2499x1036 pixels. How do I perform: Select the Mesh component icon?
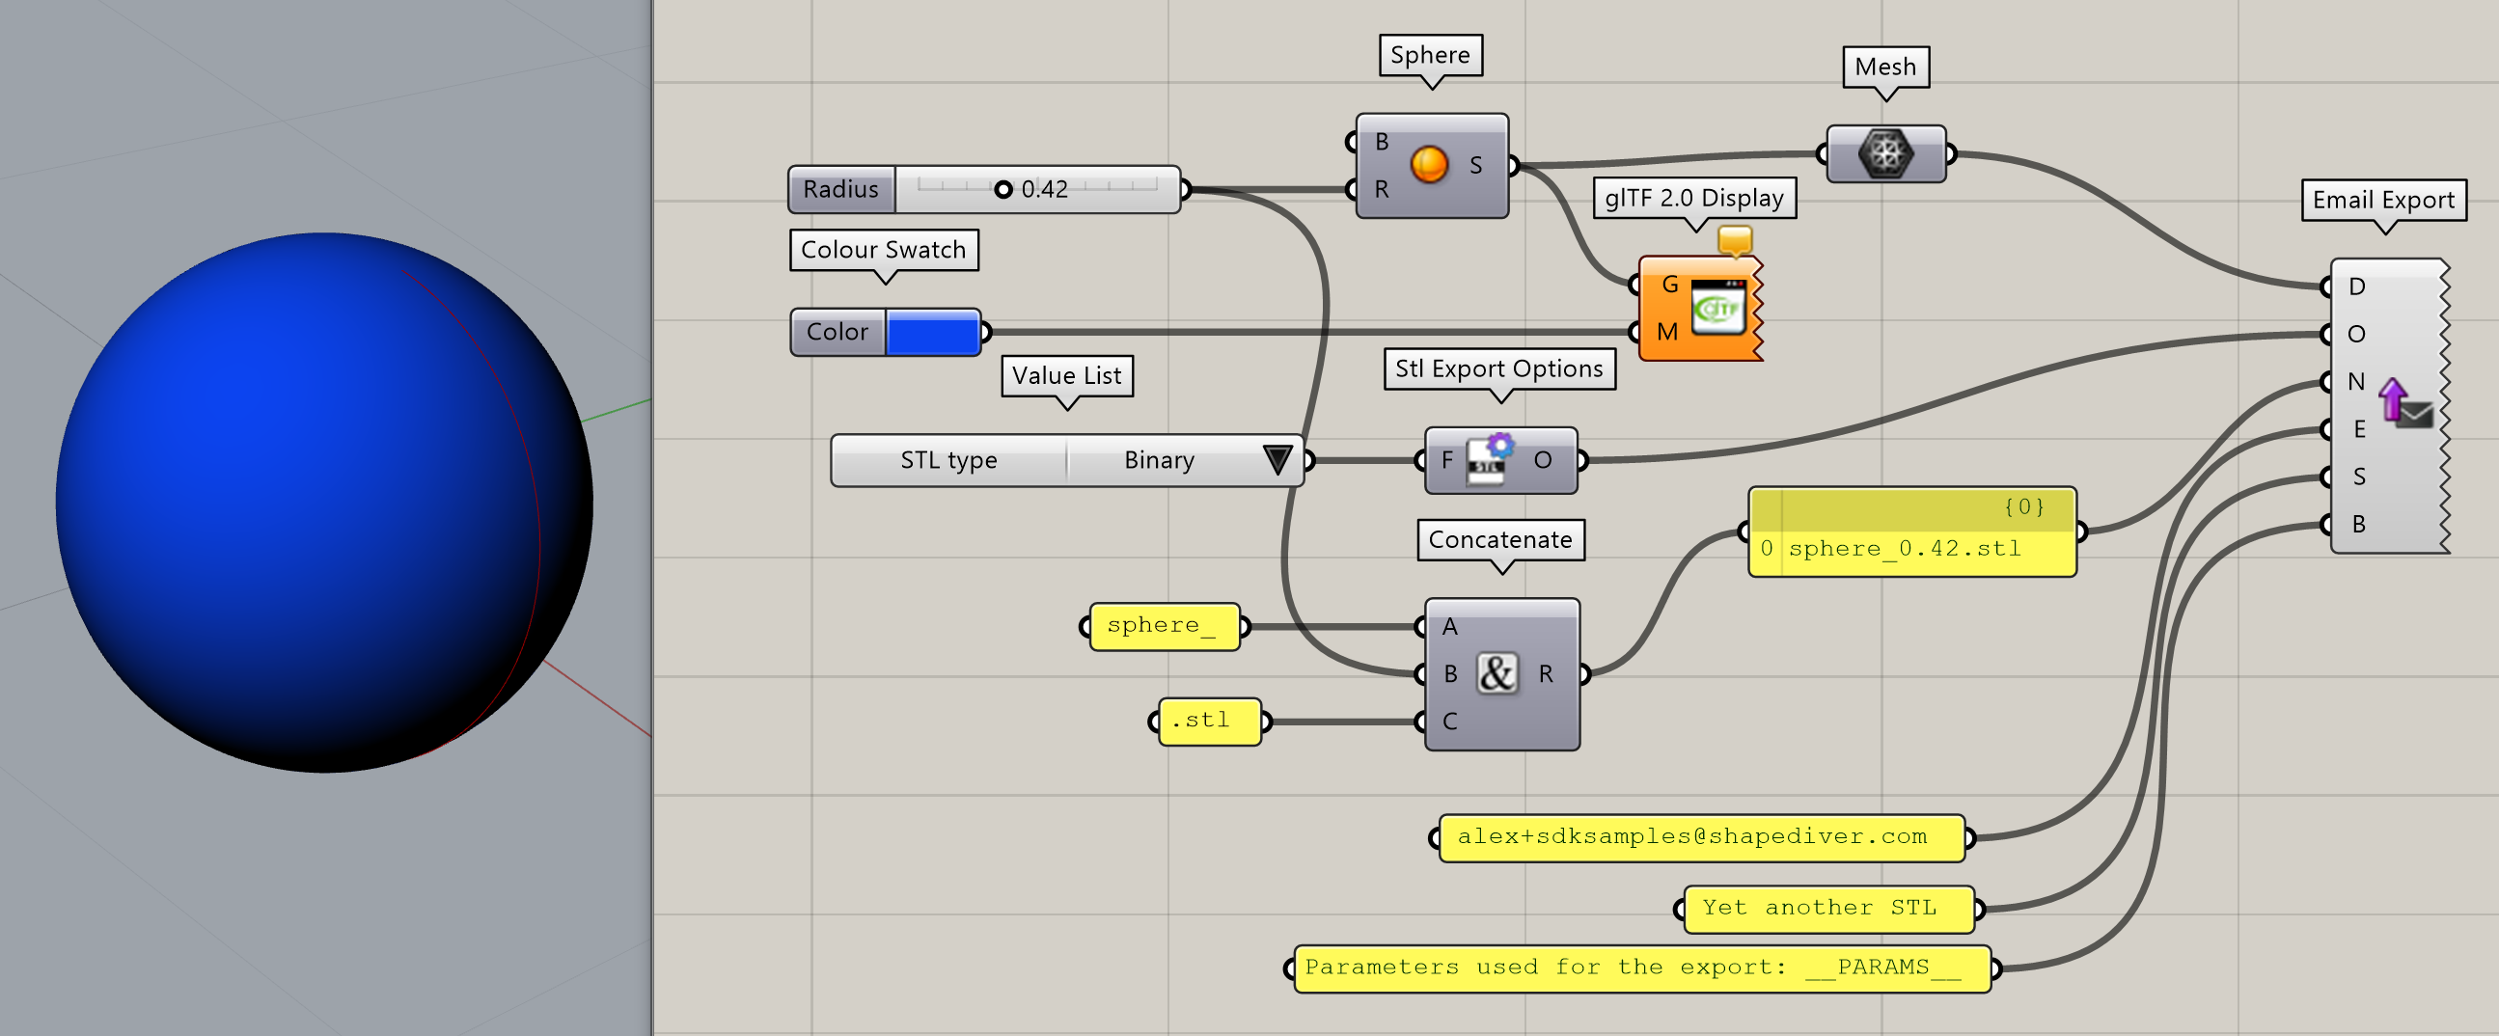point(1885,154)
